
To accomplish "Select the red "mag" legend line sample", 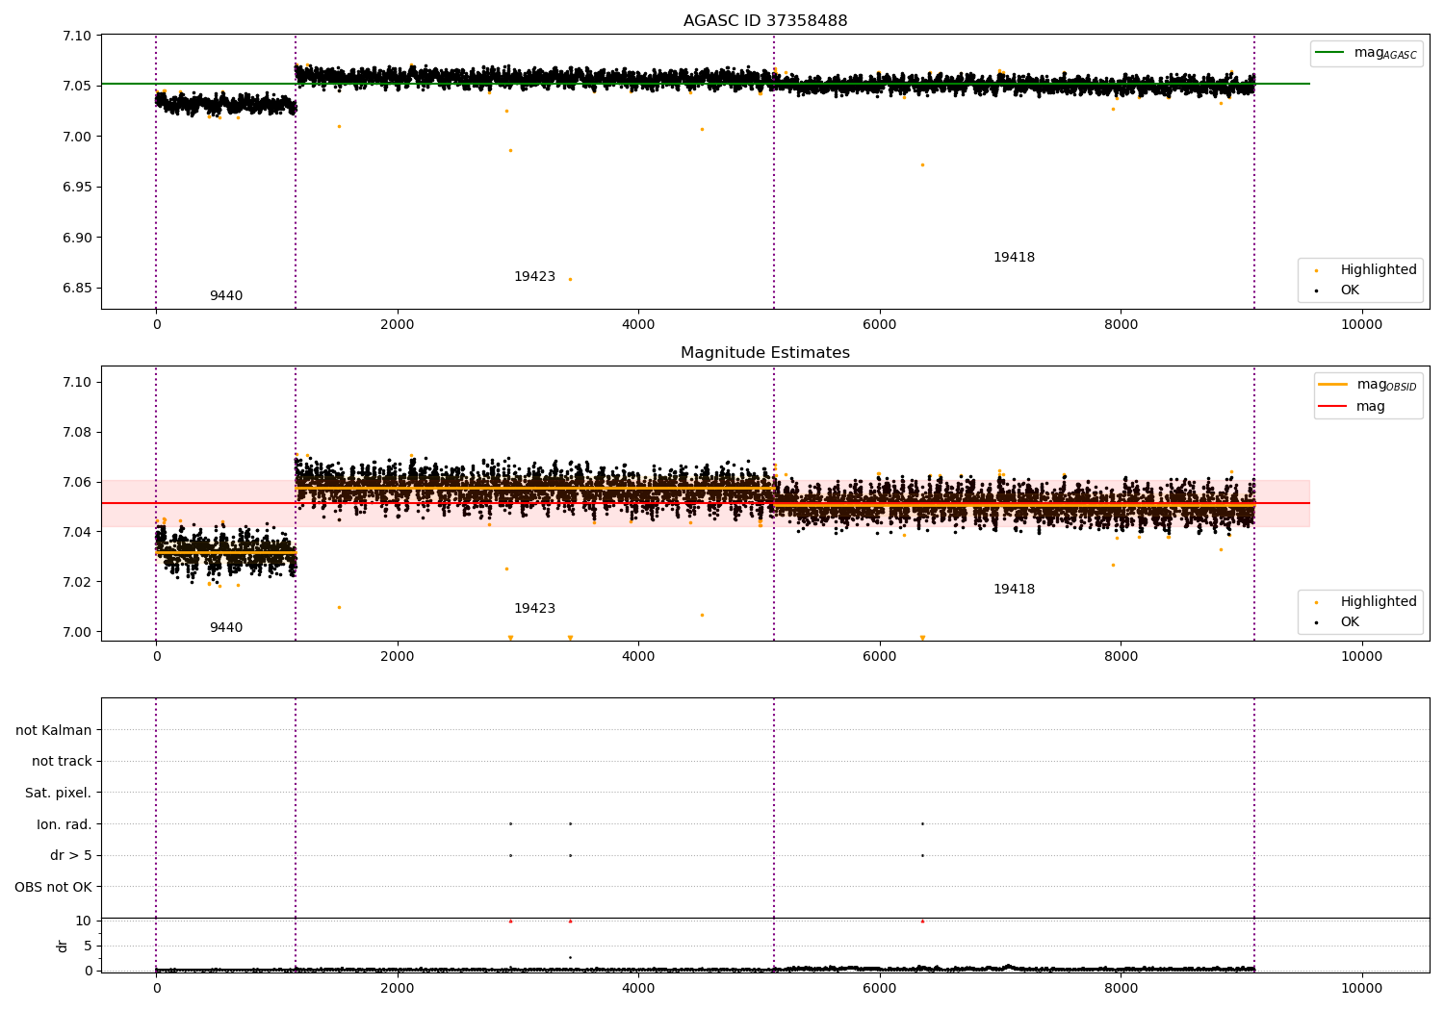I will (1333, 406).
